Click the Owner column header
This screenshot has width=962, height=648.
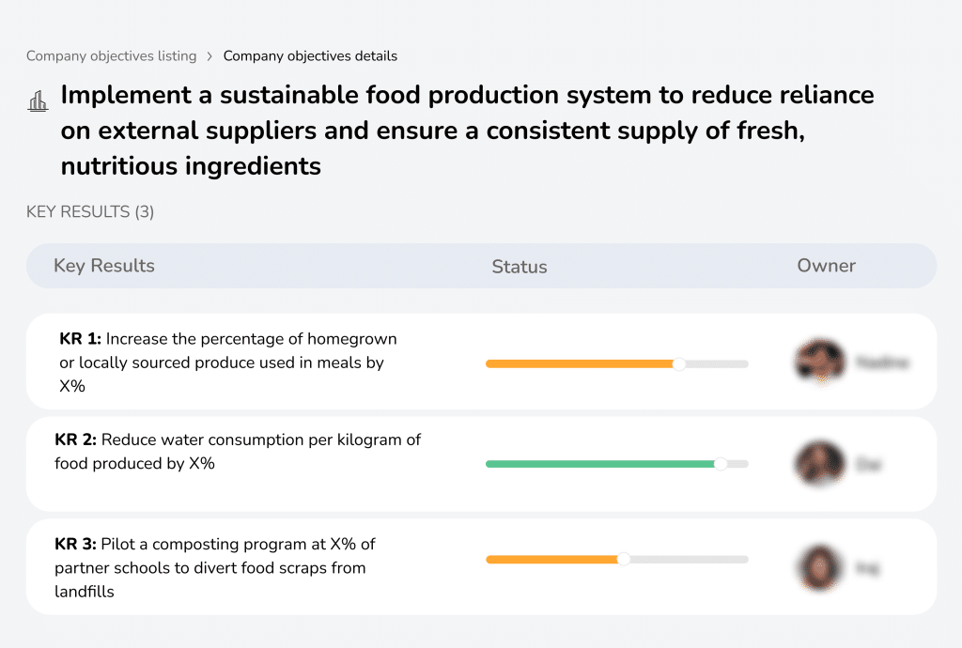click(827, 266)
